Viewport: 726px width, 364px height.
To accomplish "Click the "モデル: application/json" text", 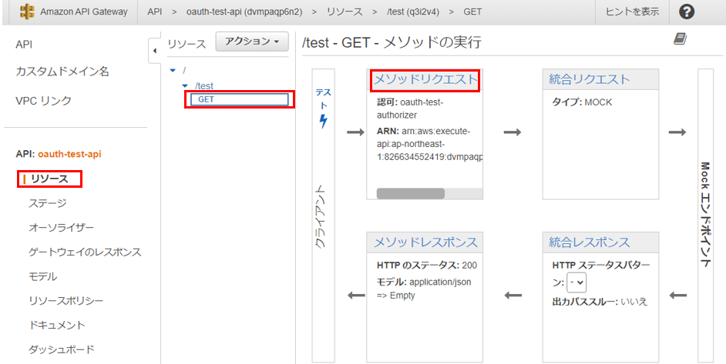I will point(424,282).
